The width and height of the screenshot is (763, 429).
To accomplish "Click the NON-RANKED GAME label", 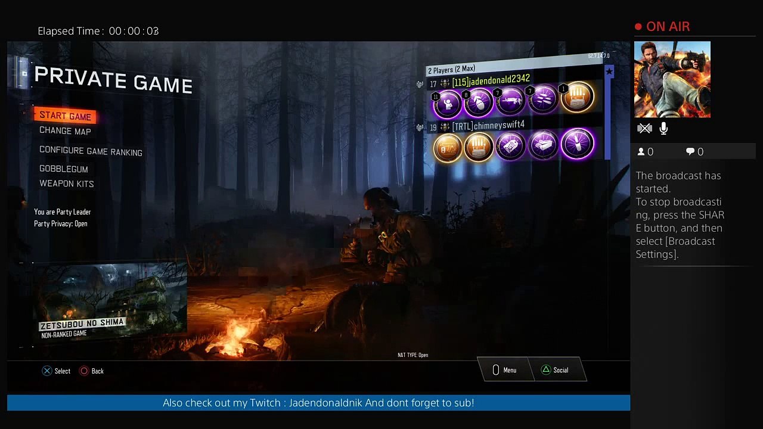I will 64,335.
